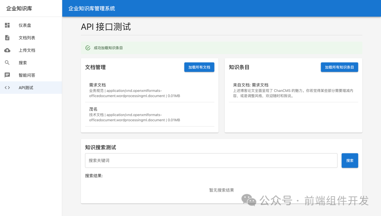This screenshot has width=381, height=216.
Task: Click the 企业知识库管理系统 header bar
Action: [221, 8]
